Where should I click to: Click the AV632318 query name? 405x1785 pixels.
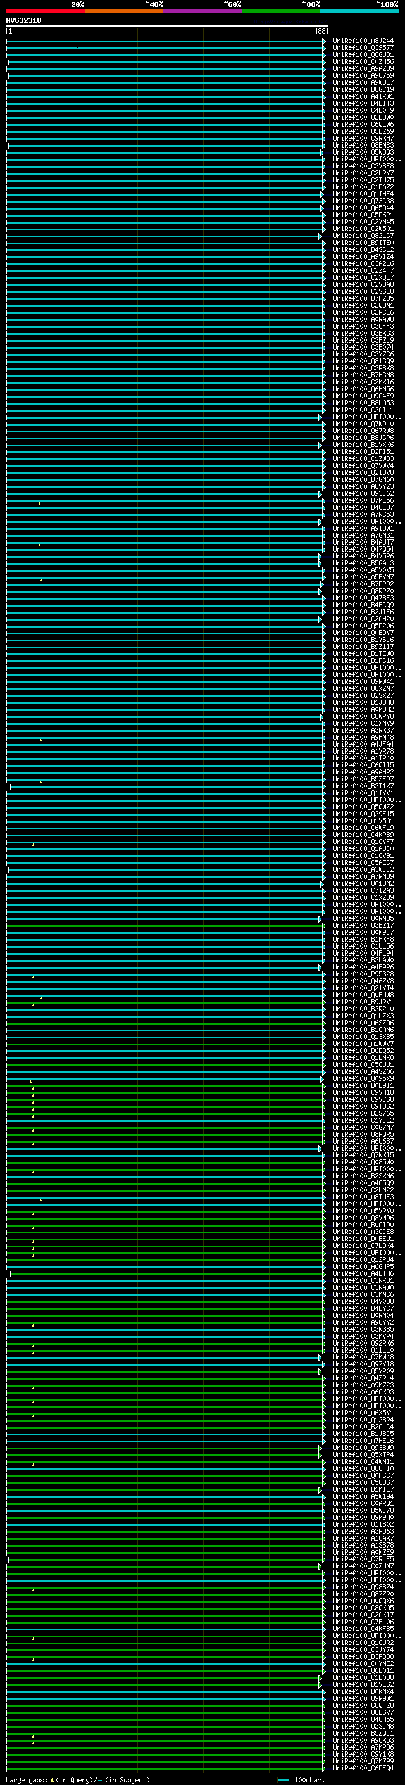23,21
